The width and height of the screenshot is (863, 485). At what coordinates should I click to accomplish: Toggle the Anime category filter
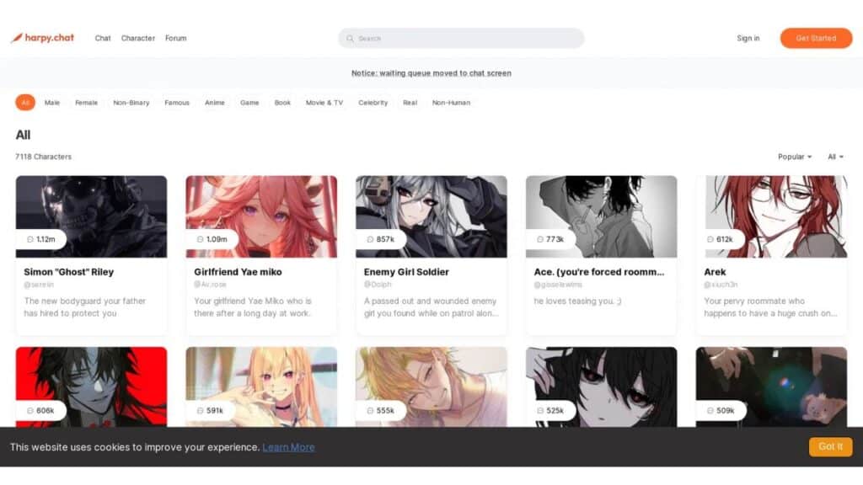point(215,103)
